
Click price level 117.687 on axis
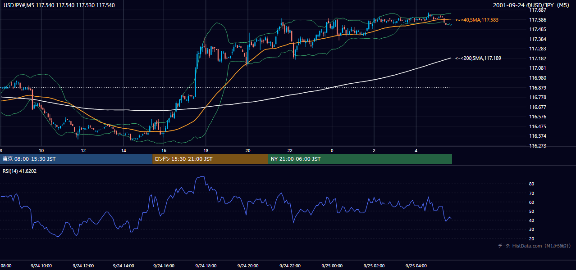pyautogui.click(x=537, y=10)
